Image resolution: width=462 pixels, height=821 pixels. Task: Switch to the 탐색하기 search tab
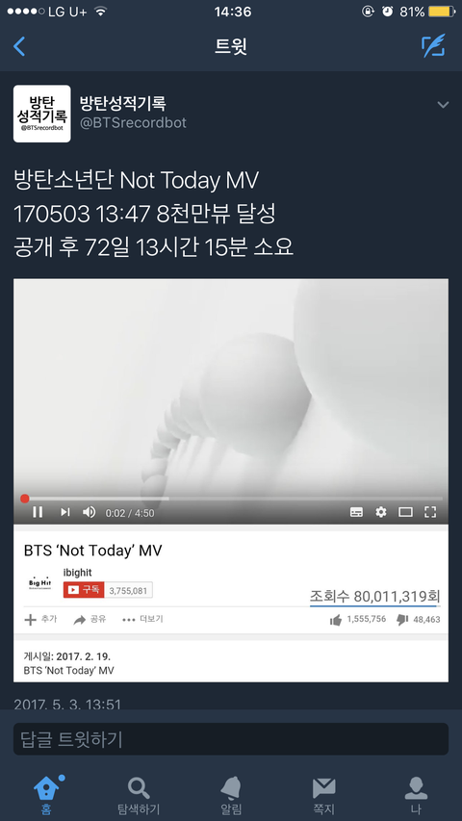139,795
